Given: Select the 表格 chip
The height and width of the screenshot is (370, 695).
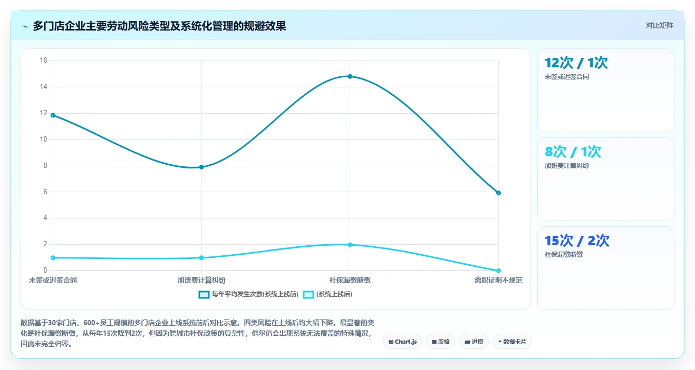Looking at the screenshot, I should tap(440, 342).
